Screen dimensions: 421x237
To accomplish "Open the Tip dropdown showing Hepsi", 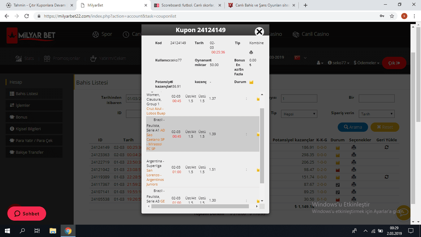I will [x=299, y=114].
